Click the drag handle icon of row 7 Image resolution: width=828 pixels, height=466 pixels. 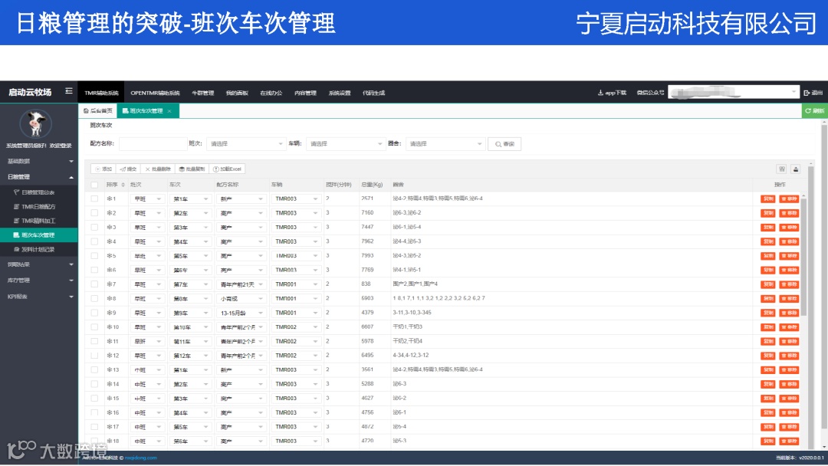pos(110,284)
